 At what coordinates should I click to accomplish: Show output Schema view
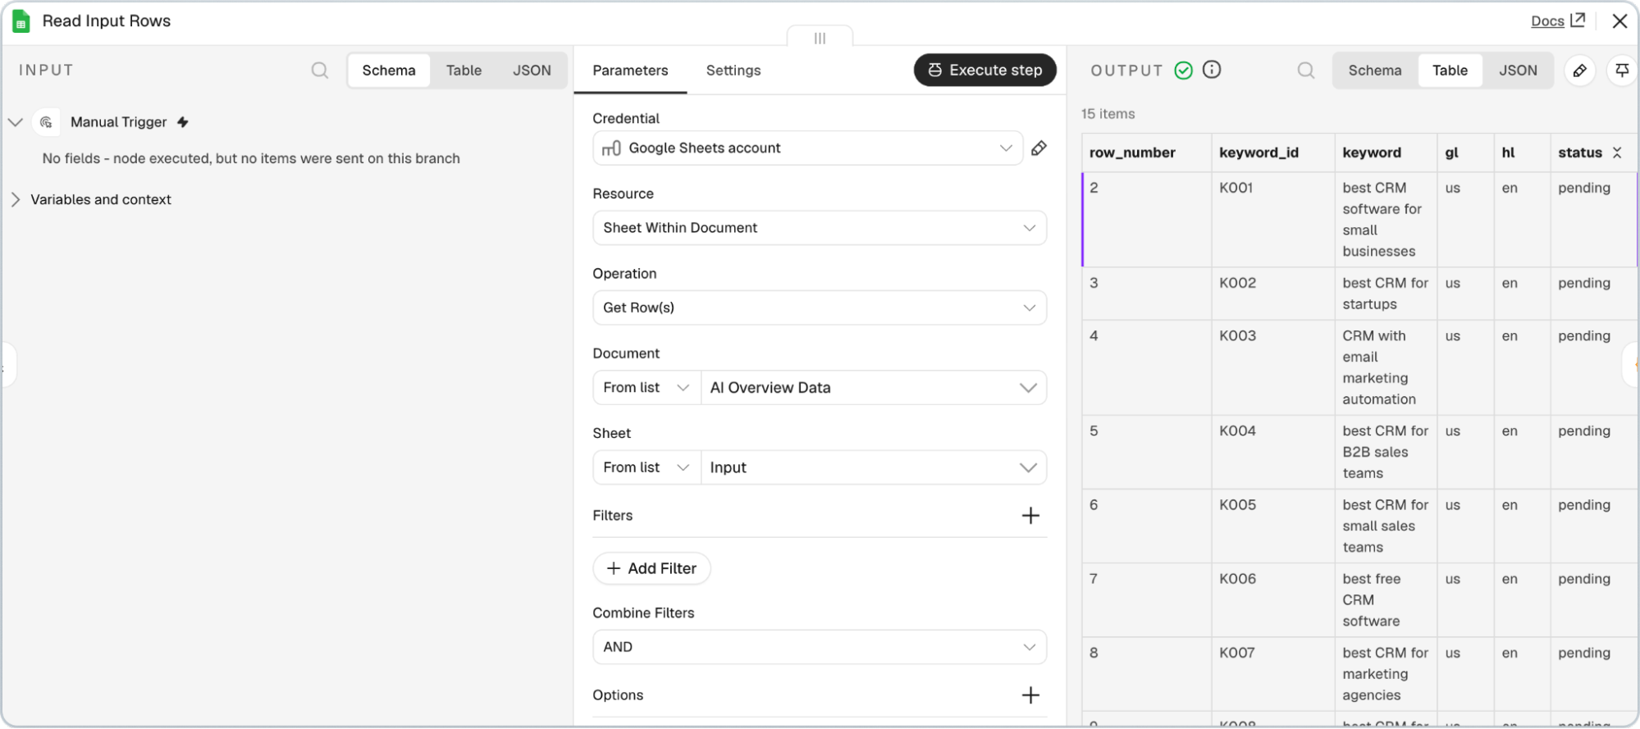(1375, 71)
